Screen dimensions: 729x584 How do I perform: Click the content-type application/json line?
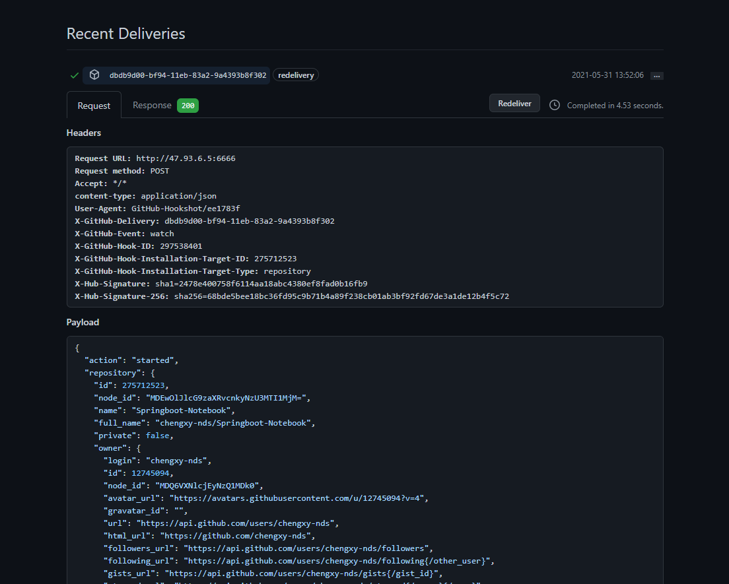(x=145, y=196)
